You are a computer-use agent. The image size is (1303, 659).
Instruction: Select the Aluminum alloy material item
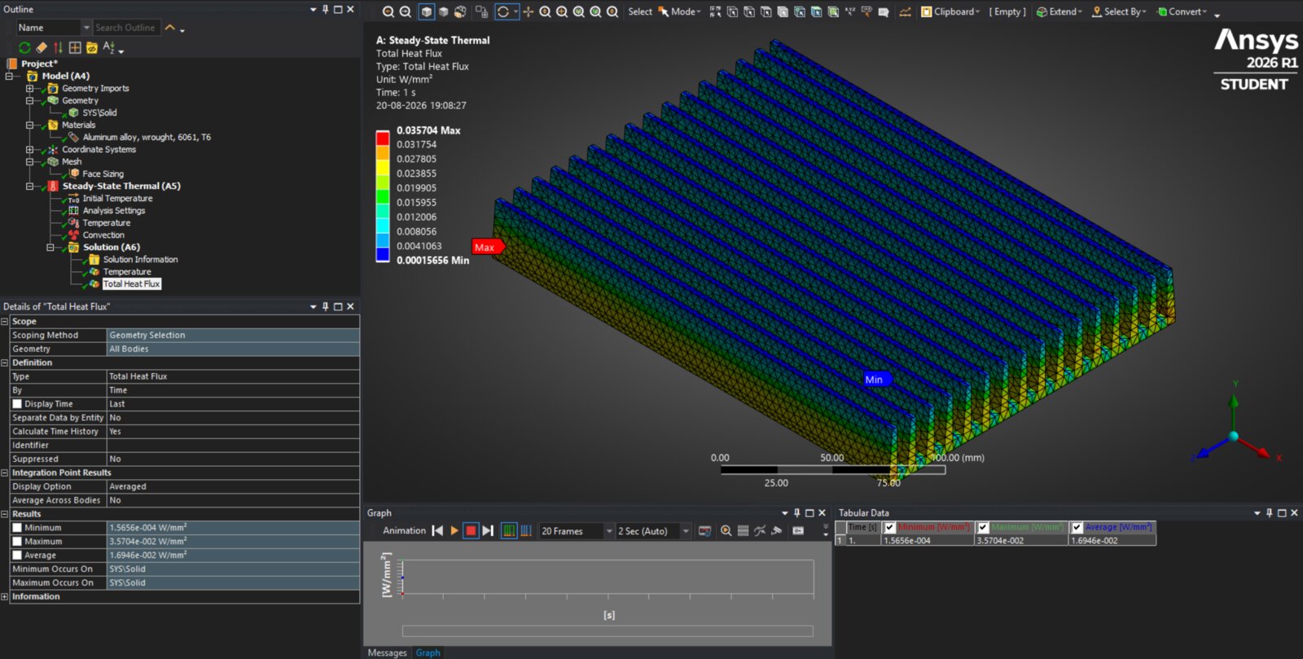[x=147, y=138]
